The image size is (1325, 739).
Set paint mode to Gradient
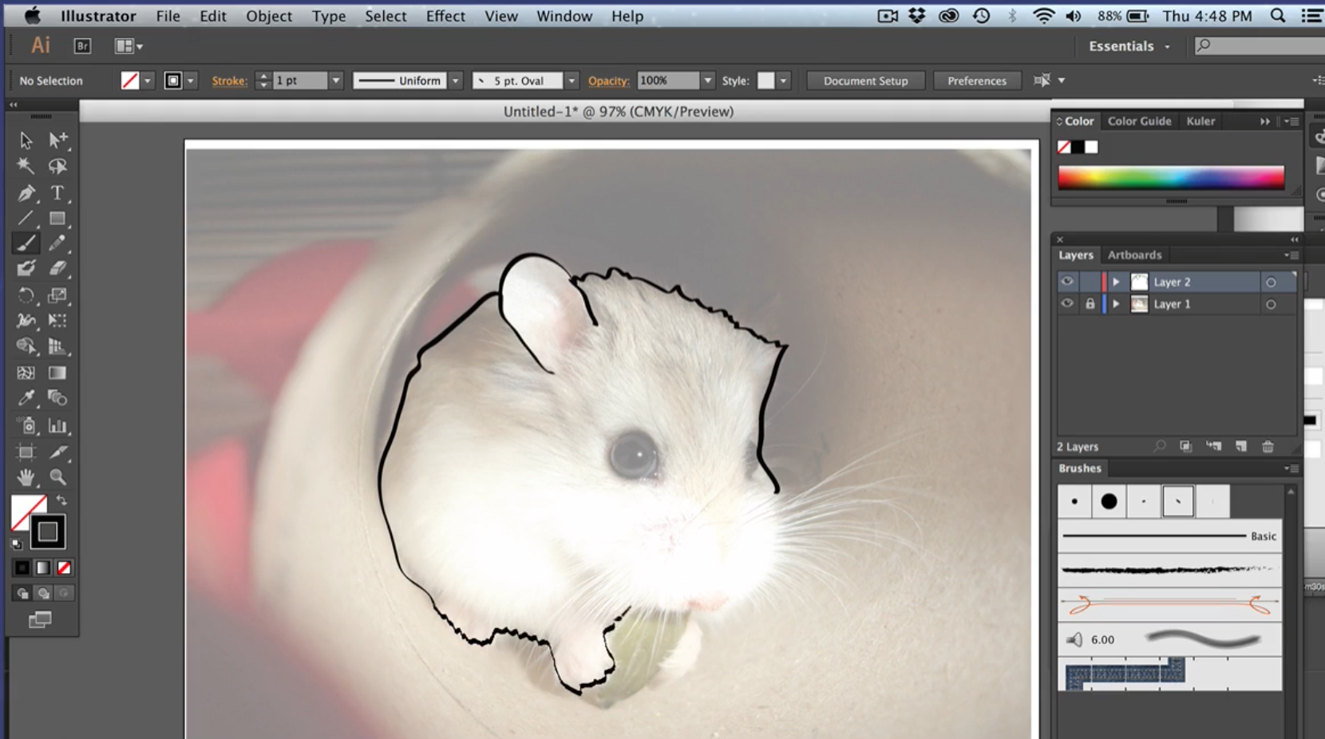(x=43, y=567)
